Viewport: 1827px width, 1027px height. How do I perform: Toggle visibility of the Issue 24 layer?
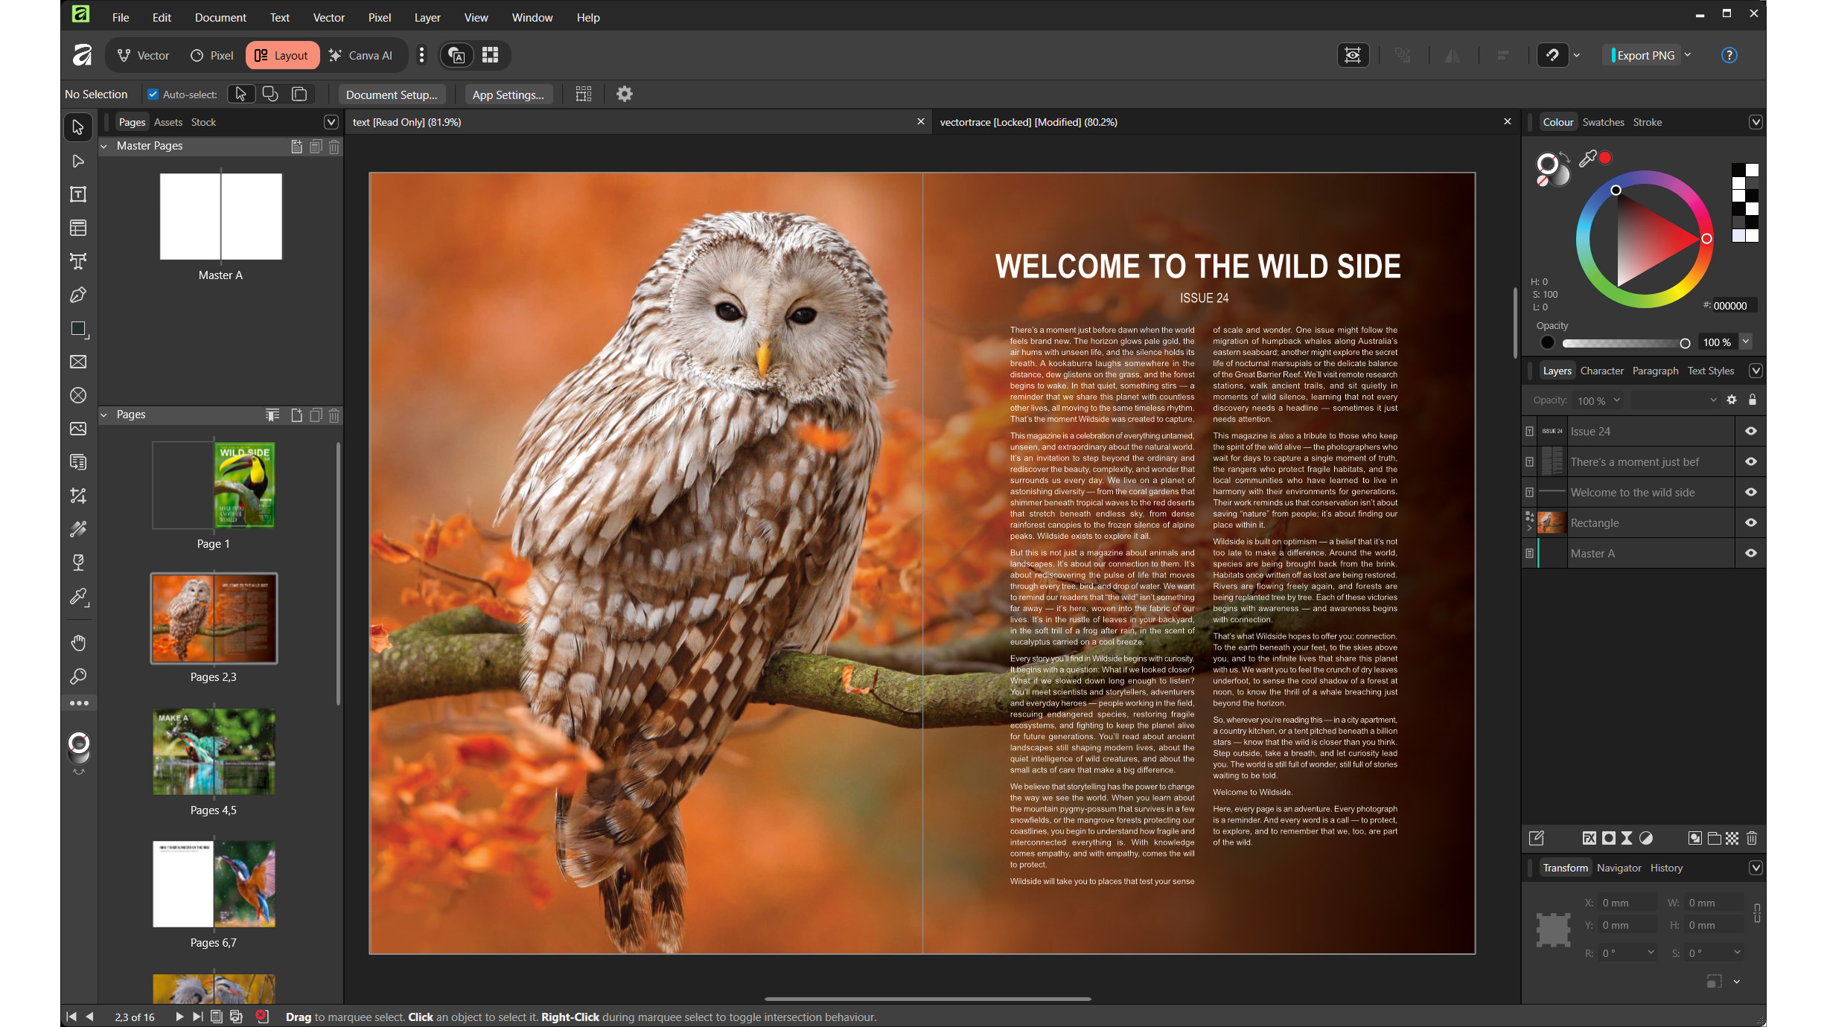pyautogui.click(x=1750, y=431)
